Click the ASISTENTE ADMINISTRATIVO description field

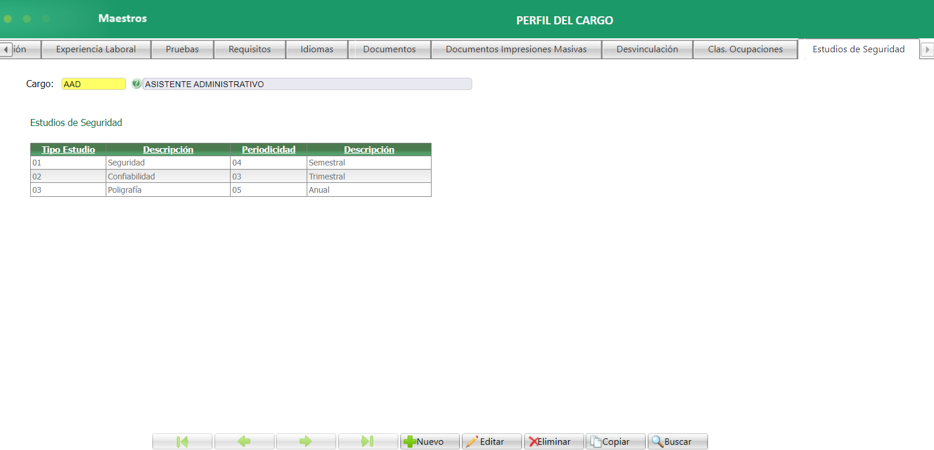point(307,84)
